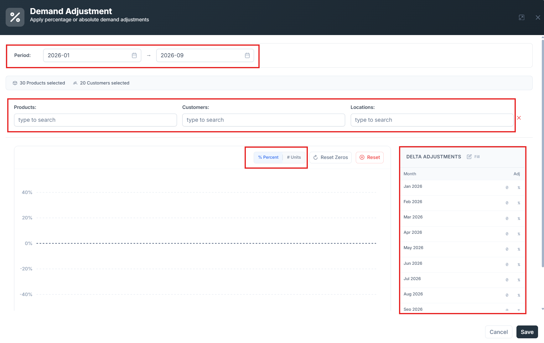Screen dimensions: 544x343
Task: Click scrollbar down arrow at the right edge
Action: click(x=543, y=309)
